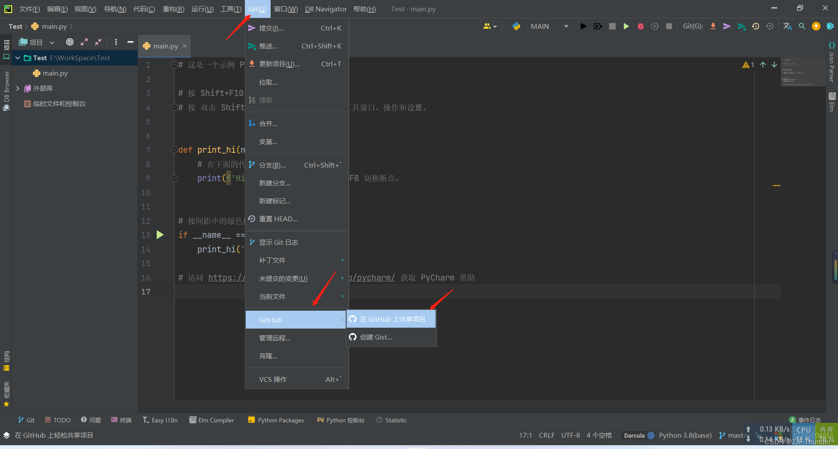
Task: Click the Run MAIN play button
Action: click(583, 26)
